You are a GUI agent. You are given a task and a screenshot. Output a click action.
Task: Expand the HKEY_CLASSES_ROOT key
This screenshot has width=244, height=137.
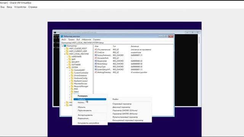click(x=65, y=49)
